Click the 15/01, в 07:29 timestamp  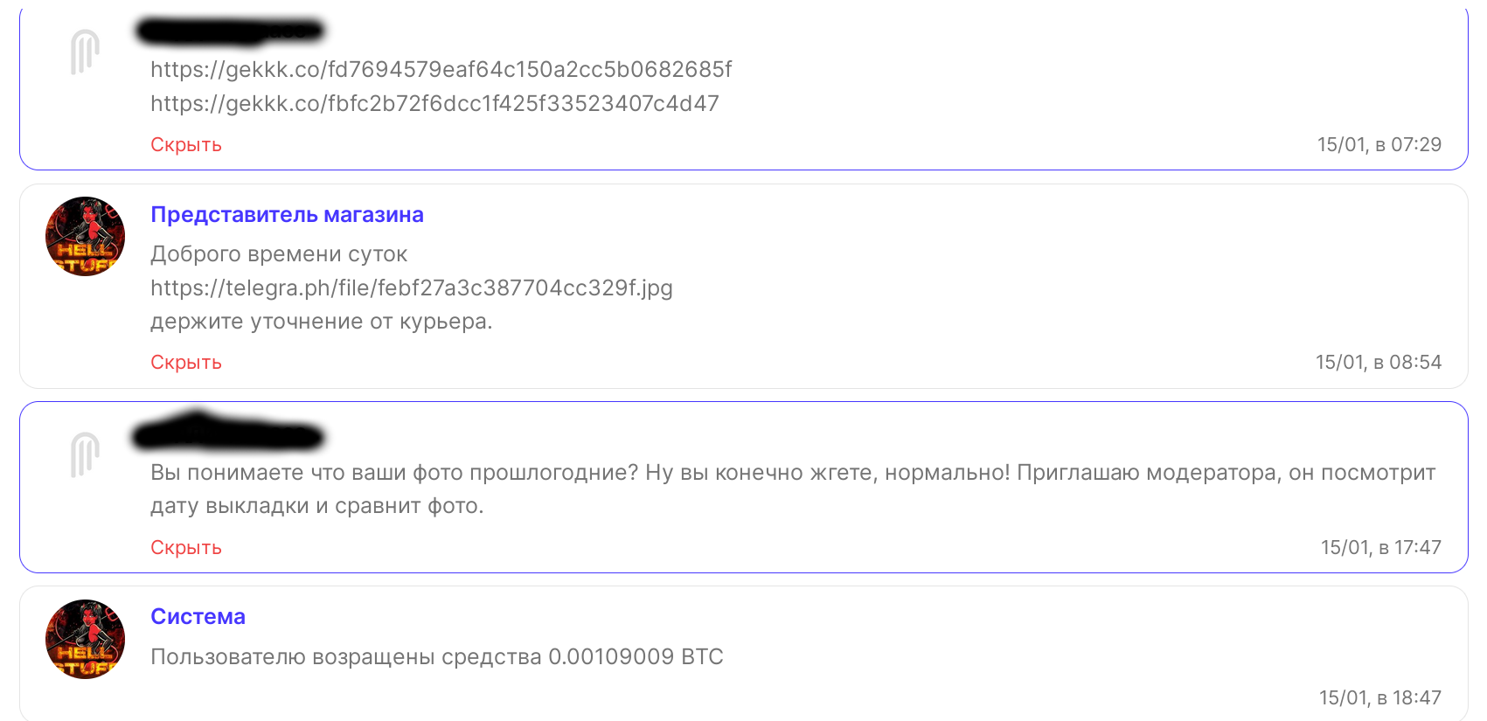[1379, 144]
